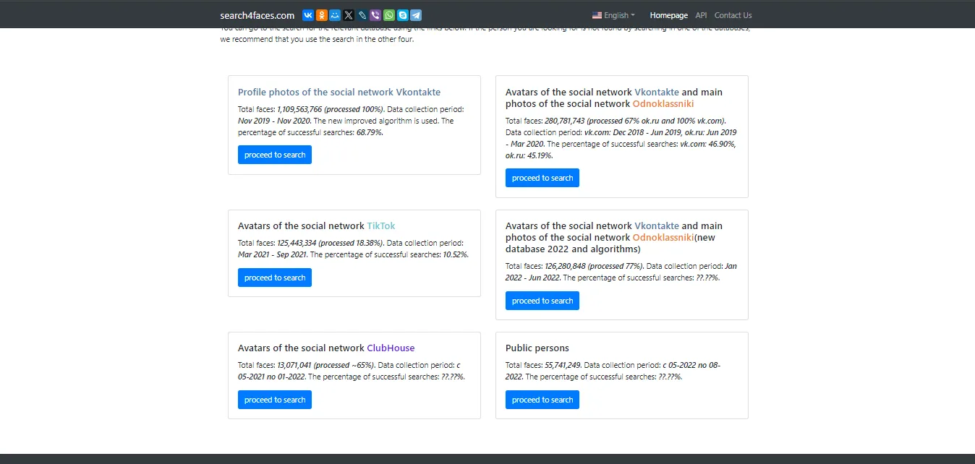The image size is (975, 464).
Task: Click the Telegram icon
Action: [415, 14]
